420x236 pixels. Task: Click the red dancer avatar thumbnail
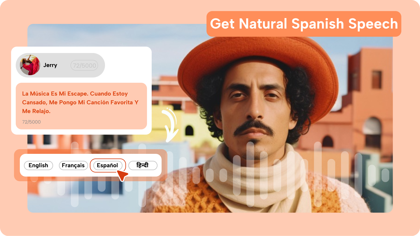point(30,65)
